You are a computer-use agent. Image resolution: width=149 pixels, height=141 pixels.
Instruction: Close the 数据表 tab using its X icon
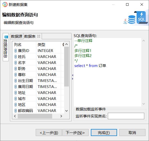click(x=39, y=36)
